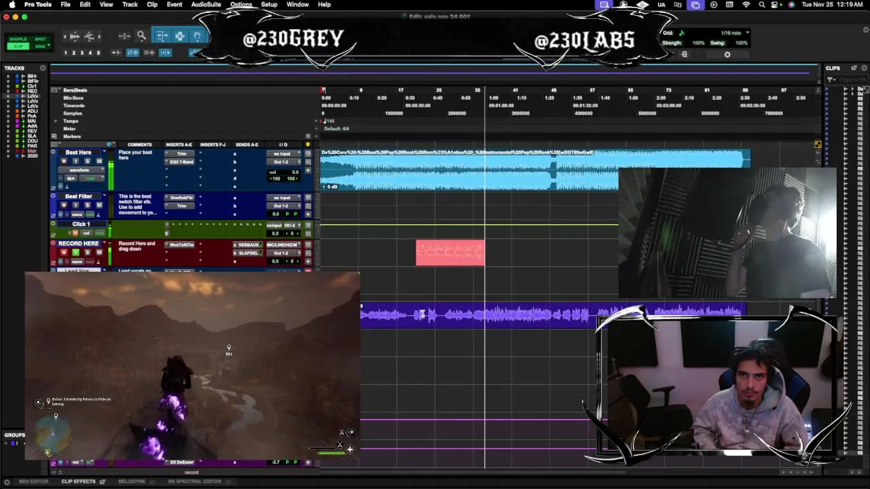Screen dimensions: 870x489
Task: Select the Grabber hand tool
Action: point(197,36)
